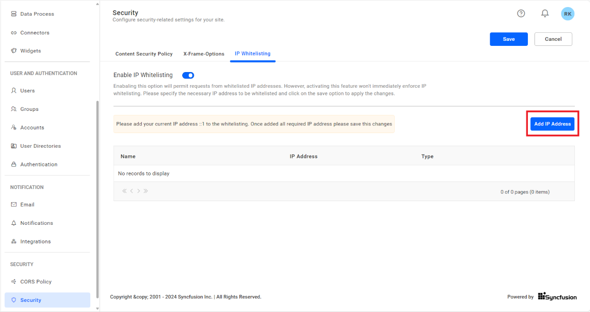This screenshot has width=590, height=312.
Task: Switch to the Content Security Policy tab
Action: (x=144, y=53)
